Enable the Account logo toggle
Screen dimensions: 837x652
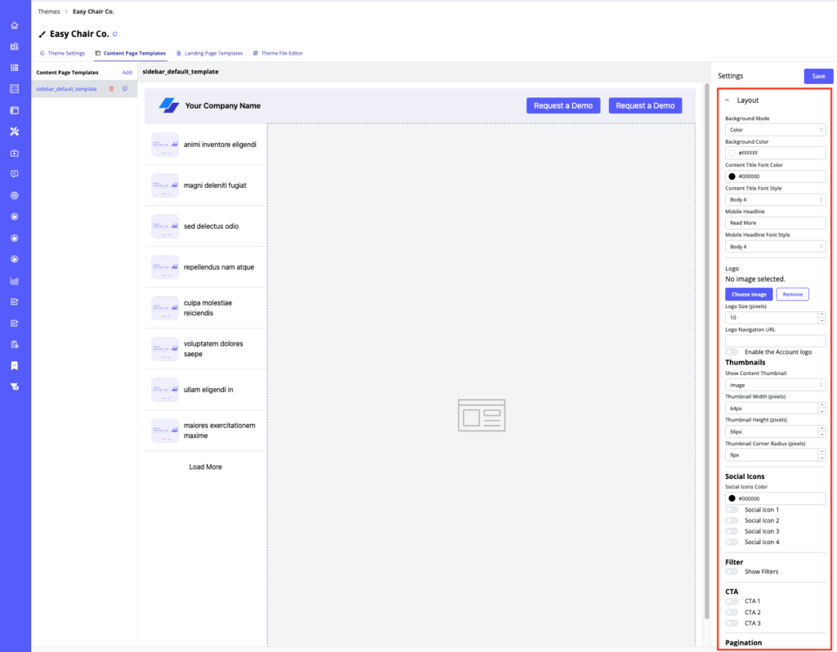pyautogui.click(x=731, y=351)
